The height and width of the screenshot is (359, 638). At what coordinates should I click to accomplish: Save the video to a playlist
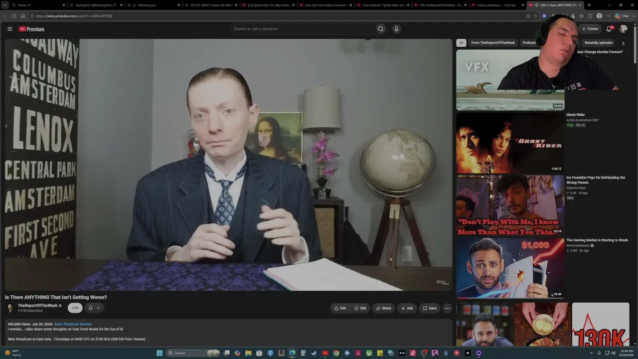430,308
